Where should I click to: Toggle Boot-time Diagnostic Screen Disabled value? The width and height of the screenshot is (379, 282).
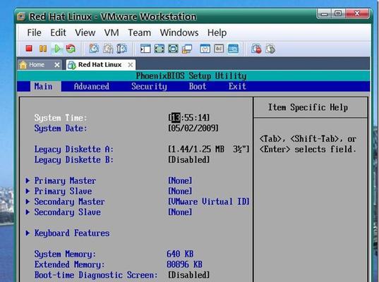click(189, 275)
